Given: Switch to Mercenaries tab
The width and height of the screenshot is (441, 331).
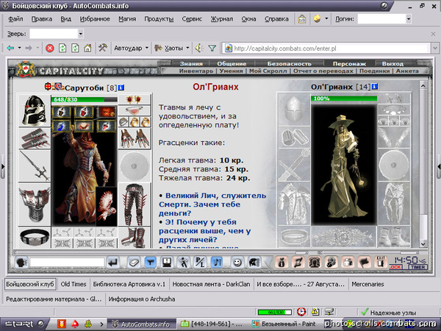Looking at the screenshot, I should pos(367,284).
